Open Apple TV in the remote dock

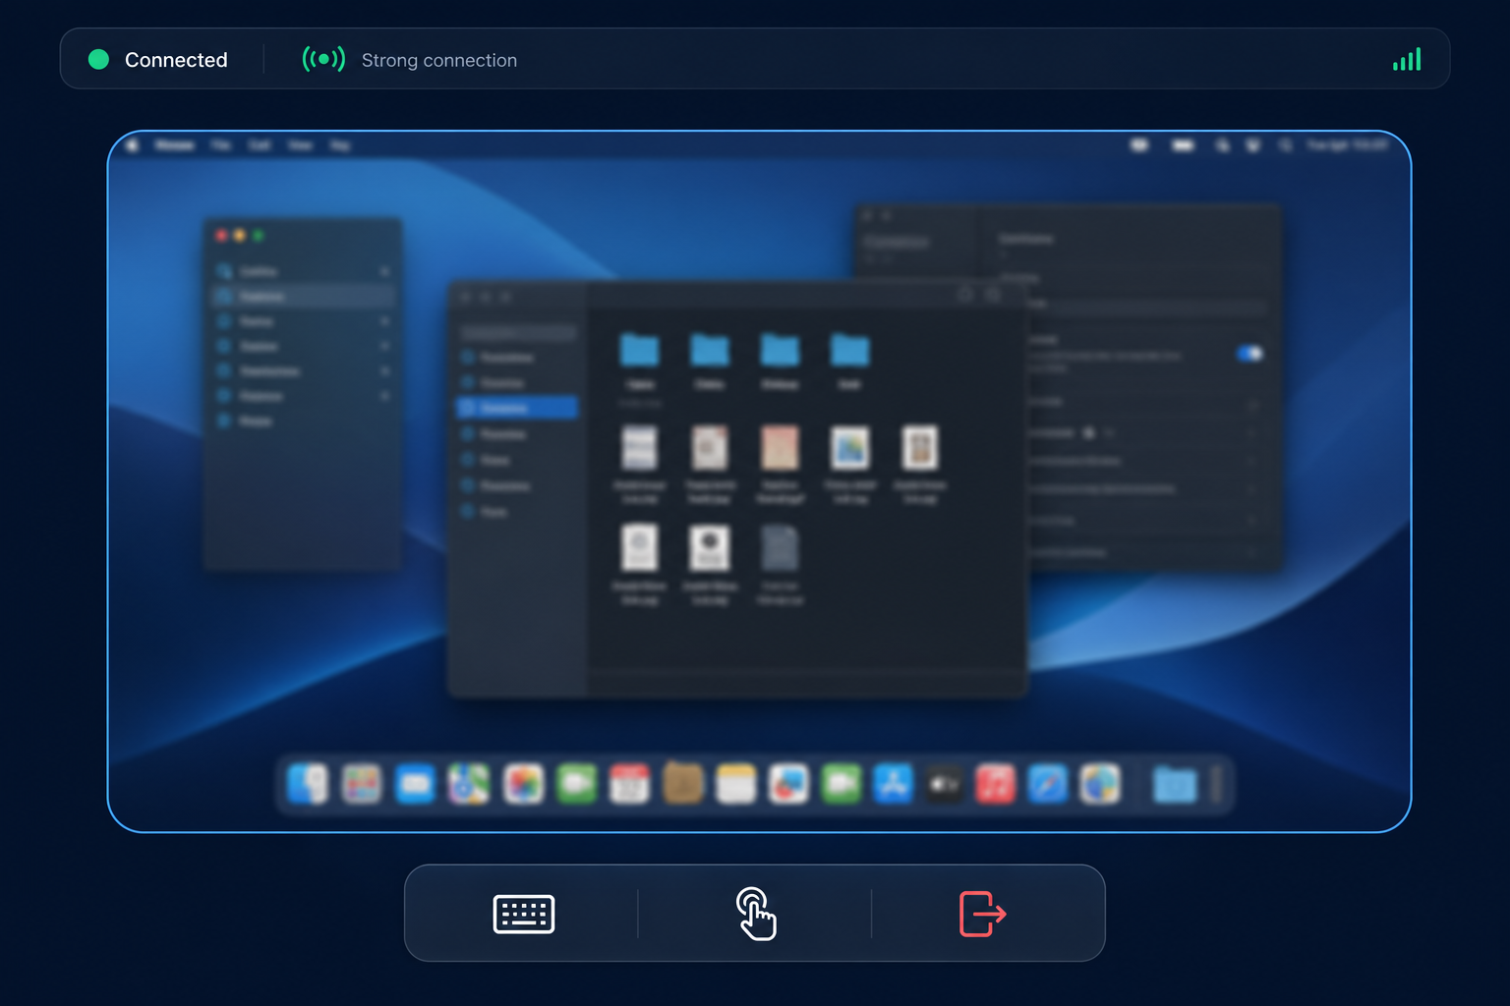coord(945,784)
